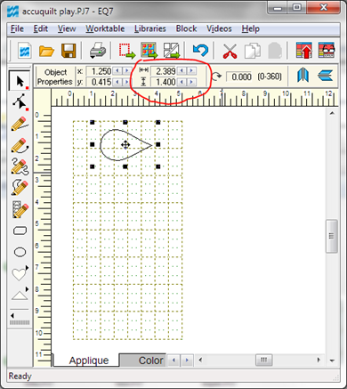Increase the y position value
This screenshot has height=389, width=347.
pos(127,82)
